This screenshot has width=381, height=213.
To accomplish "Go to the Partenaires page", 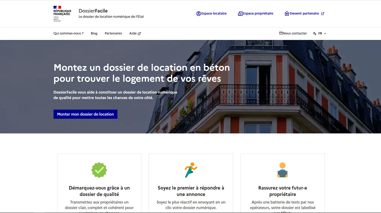I will [x=113, y=33].
